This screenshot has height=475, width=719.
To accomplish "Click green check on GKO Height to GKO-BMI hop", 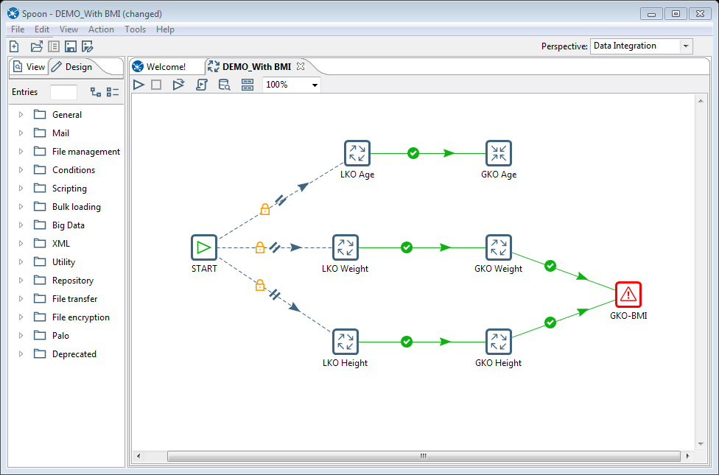I will coord(550,323).
